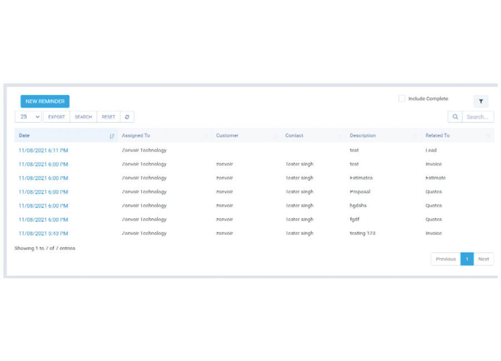The height and width of the screenshot is (361, 501).
Task: Sort by Assigned To column sort icon
Action: coord(206,136)
